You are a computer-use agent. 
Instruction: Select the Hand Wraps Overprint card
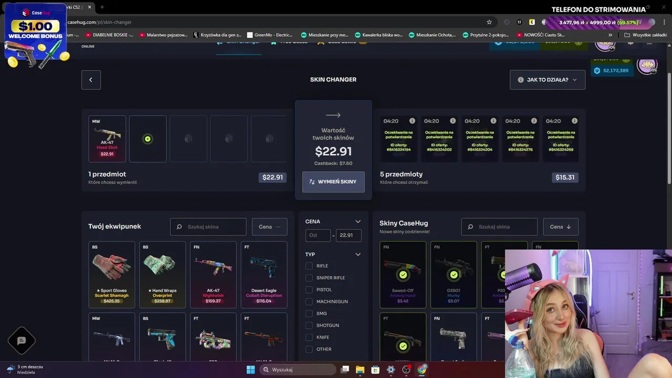coord(162,275)
